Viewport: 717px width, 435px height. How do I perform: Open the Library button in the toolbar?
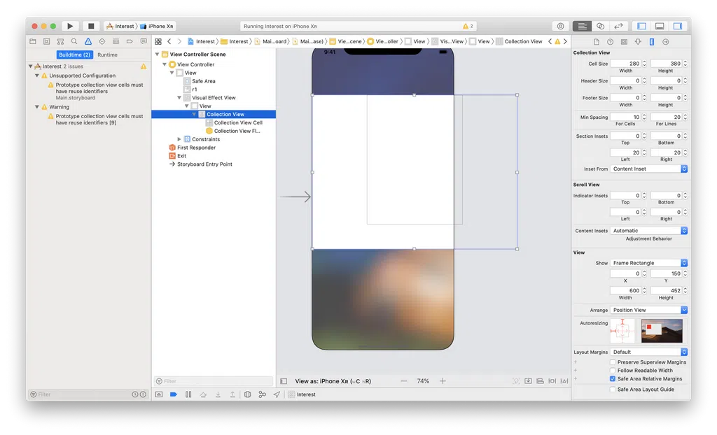561,26
